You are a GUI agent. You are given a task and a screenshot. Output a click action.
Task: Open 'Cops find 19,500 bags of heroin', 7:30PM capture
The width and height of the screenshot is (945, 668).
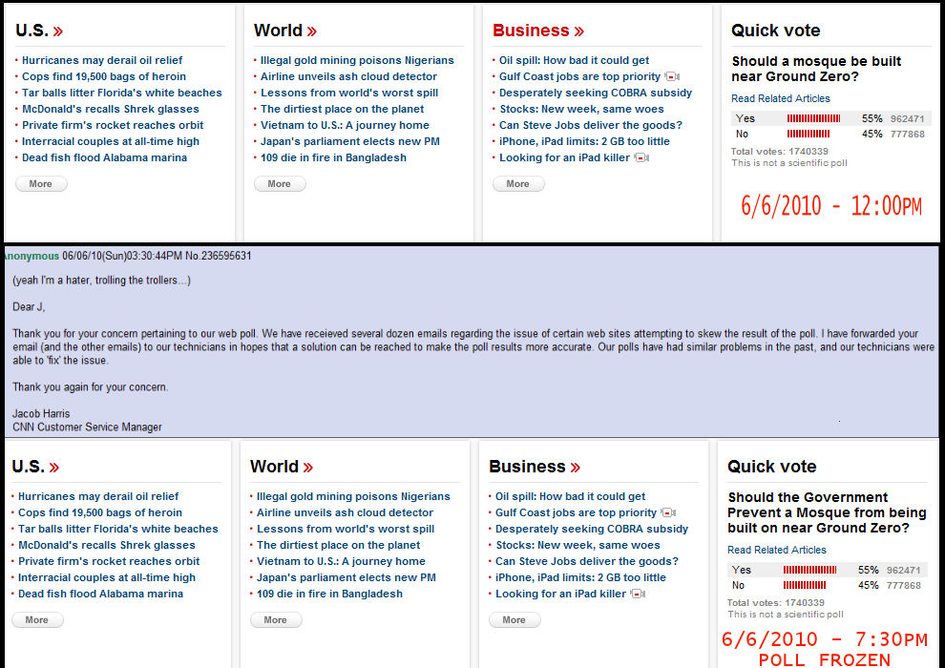click(100, 512)
